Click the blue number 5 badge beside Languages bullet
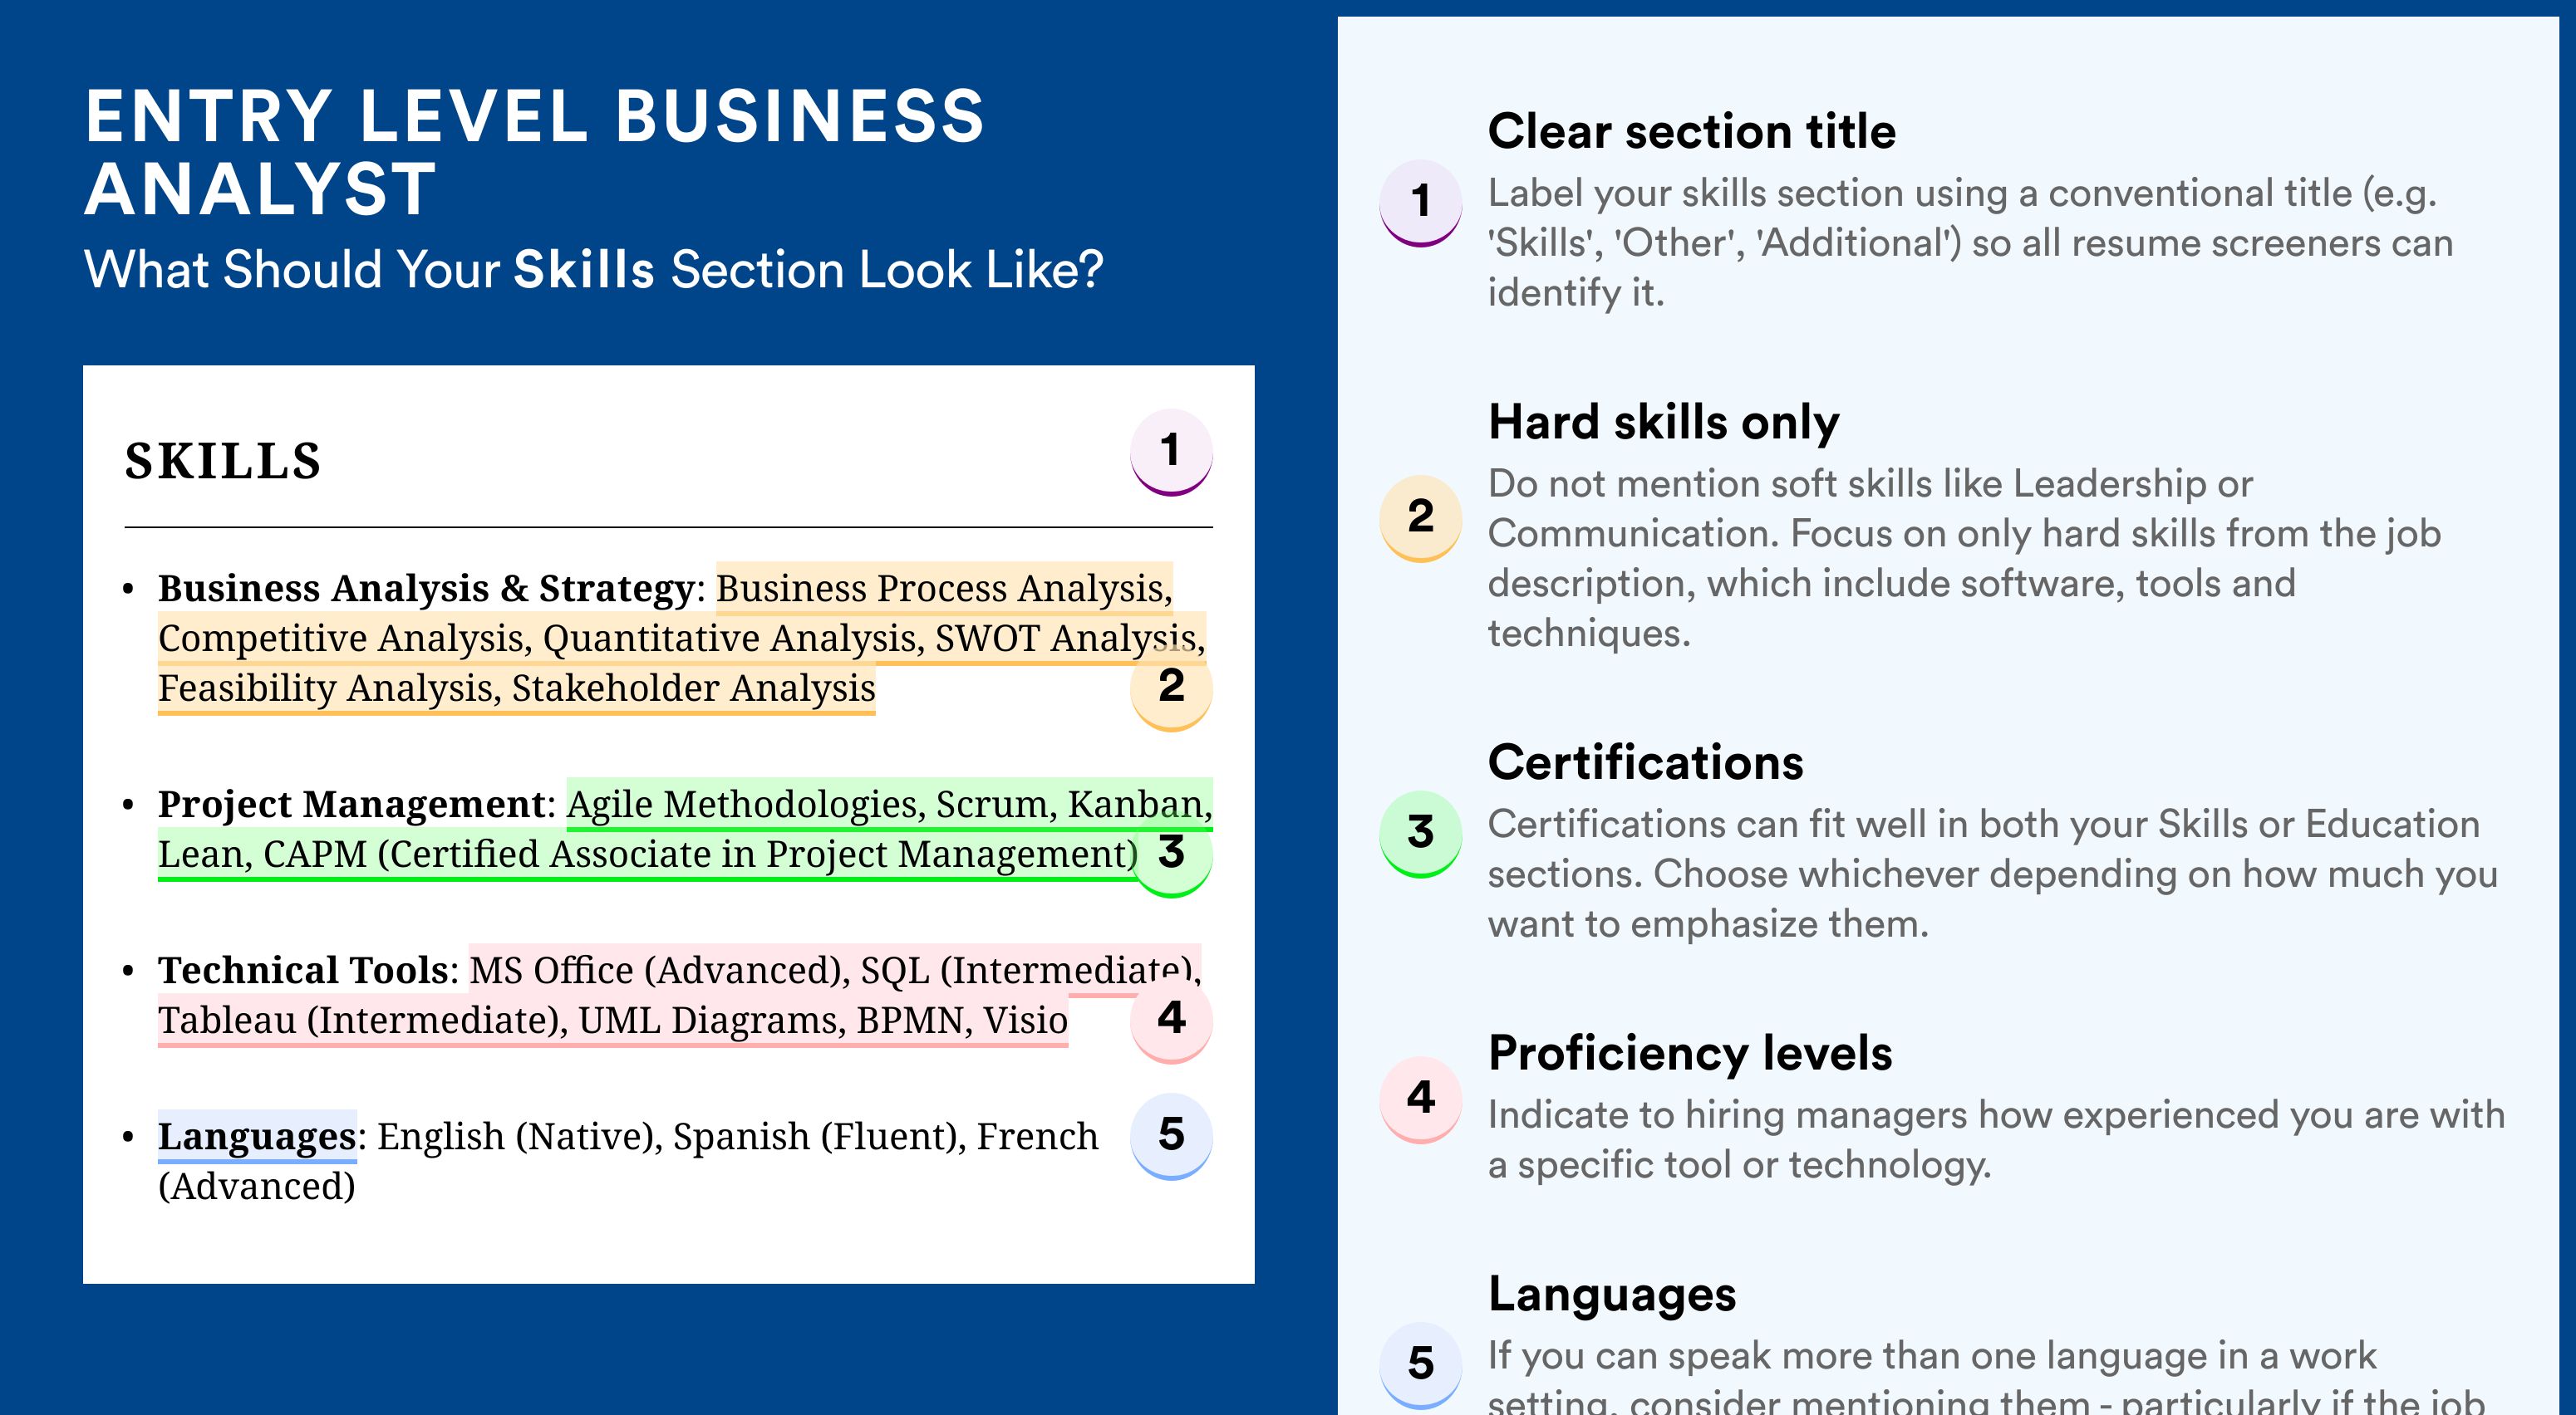The image size is (2576, 1415). (x=1171, y=1137)
